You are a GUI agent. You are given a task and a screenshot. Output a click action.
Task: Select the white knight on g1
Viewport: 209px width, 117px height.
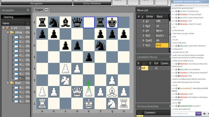112,103
